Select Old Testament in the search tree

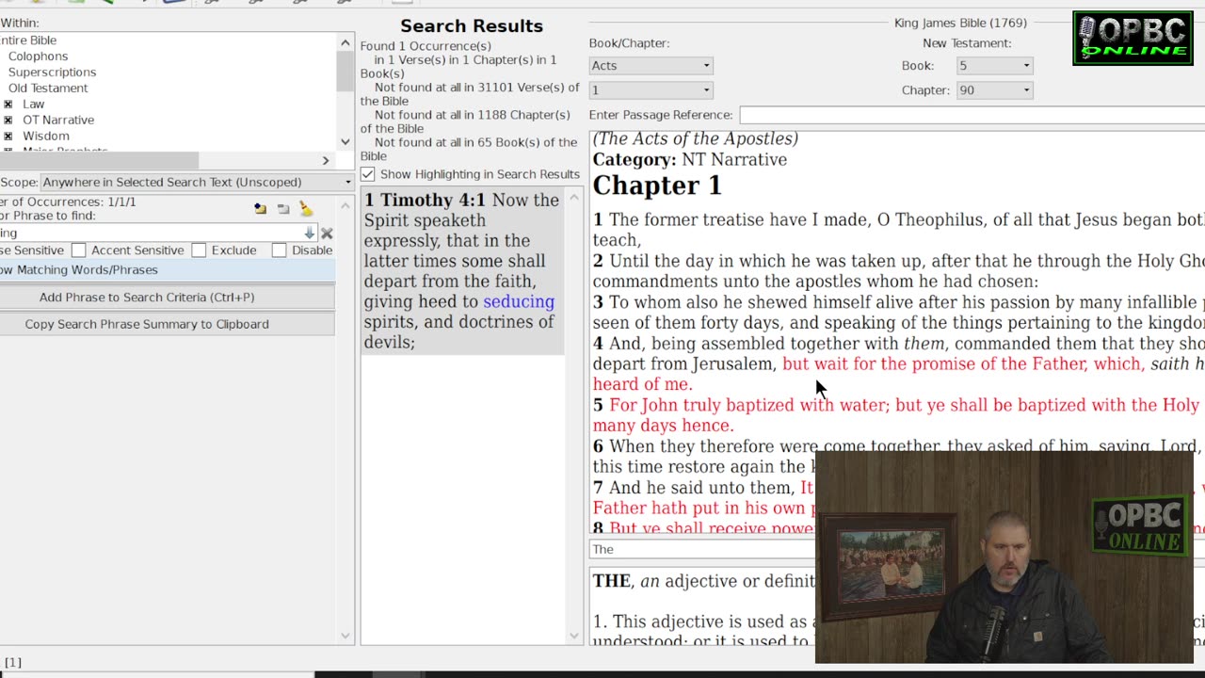point(48,88)
